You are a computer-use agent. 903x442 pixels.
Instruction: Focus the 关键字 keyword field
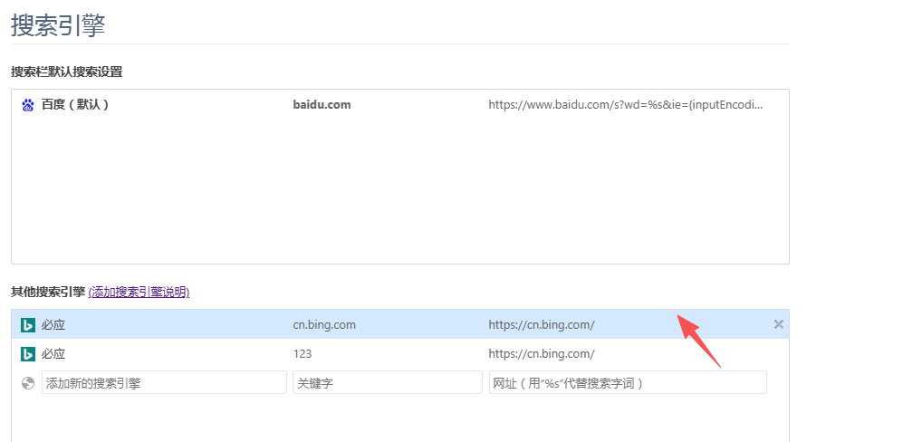click(x=388, y=382)
